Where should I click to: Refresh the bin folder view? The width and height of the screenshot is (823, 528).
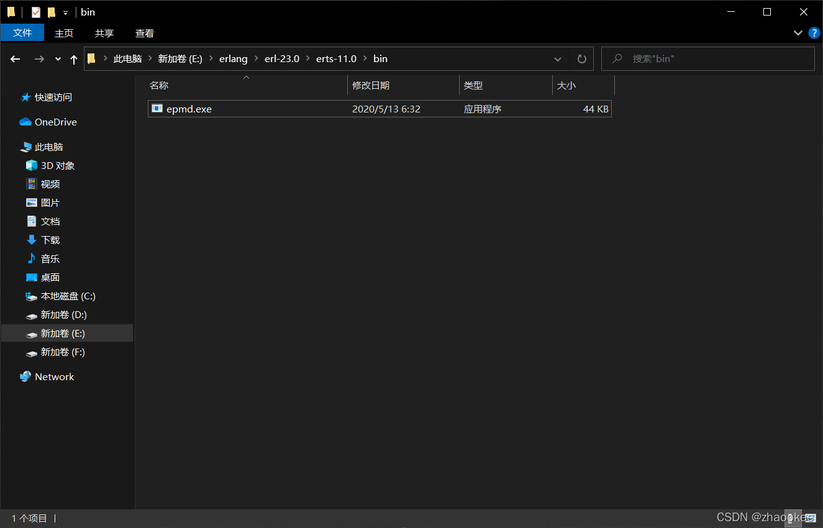(x=582, y=59)
